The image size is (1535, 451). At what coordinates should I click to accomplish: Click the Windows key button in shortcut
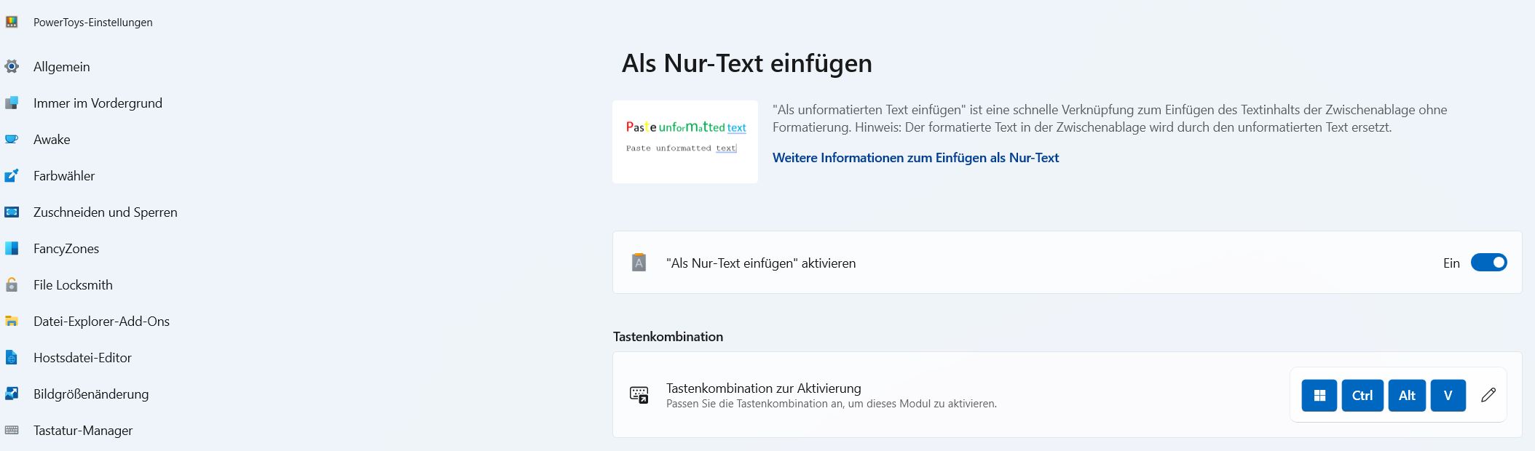1319,396
